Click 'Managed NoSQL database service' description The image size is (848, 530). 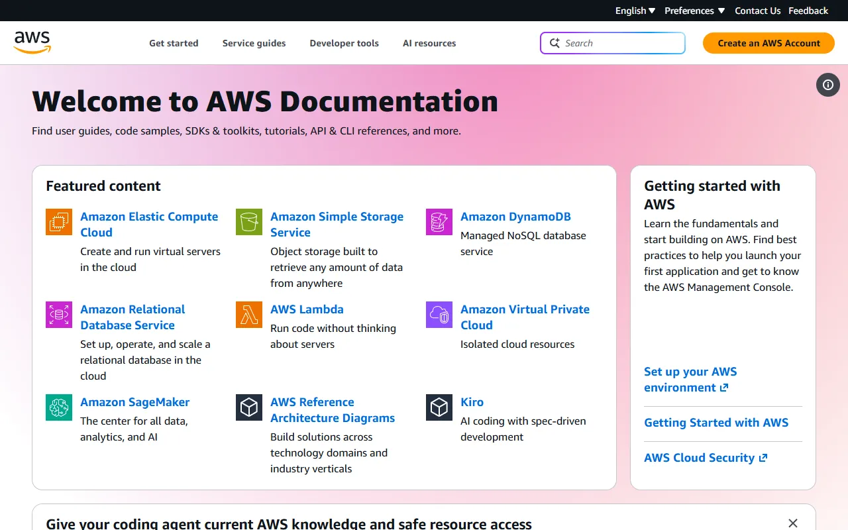click(x=523, y=243)
